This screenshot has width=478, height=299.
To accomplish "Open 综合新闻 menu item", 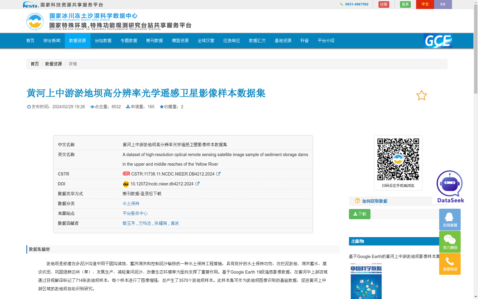I will (52, 41).
